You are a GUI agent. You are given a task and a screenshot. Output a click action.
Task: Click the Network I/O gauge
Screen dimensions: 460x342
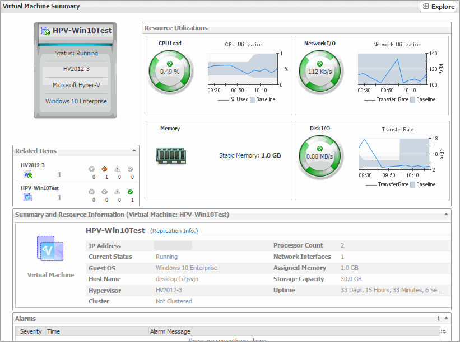tap(320, 71)
